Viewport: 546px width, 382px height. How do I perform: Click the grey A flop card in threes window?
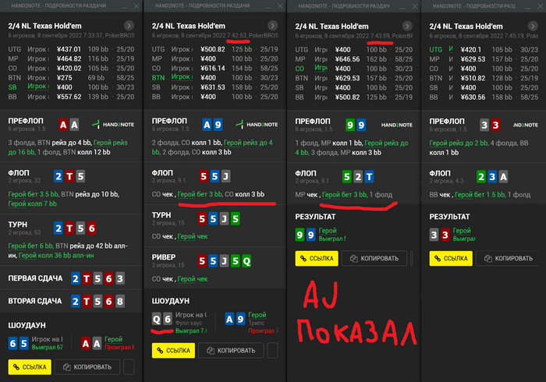[503, 177]
